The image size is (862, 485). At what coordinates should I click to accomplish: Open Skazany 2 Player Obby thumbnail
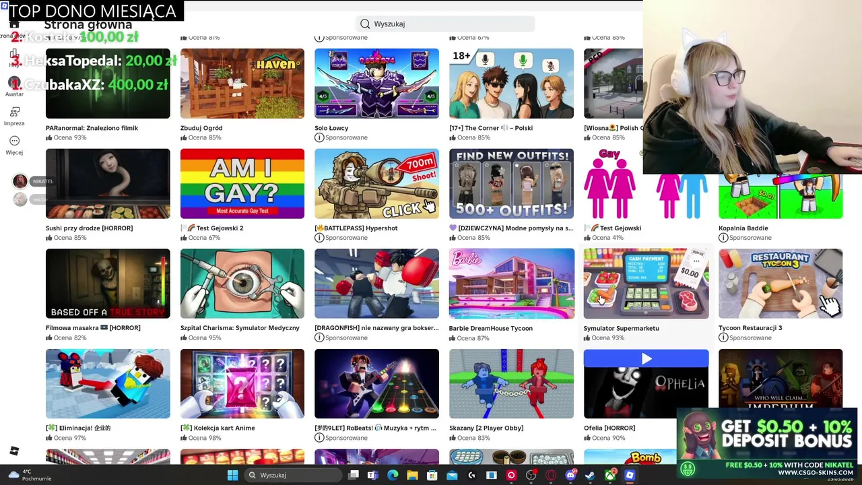tap(511, 384)
